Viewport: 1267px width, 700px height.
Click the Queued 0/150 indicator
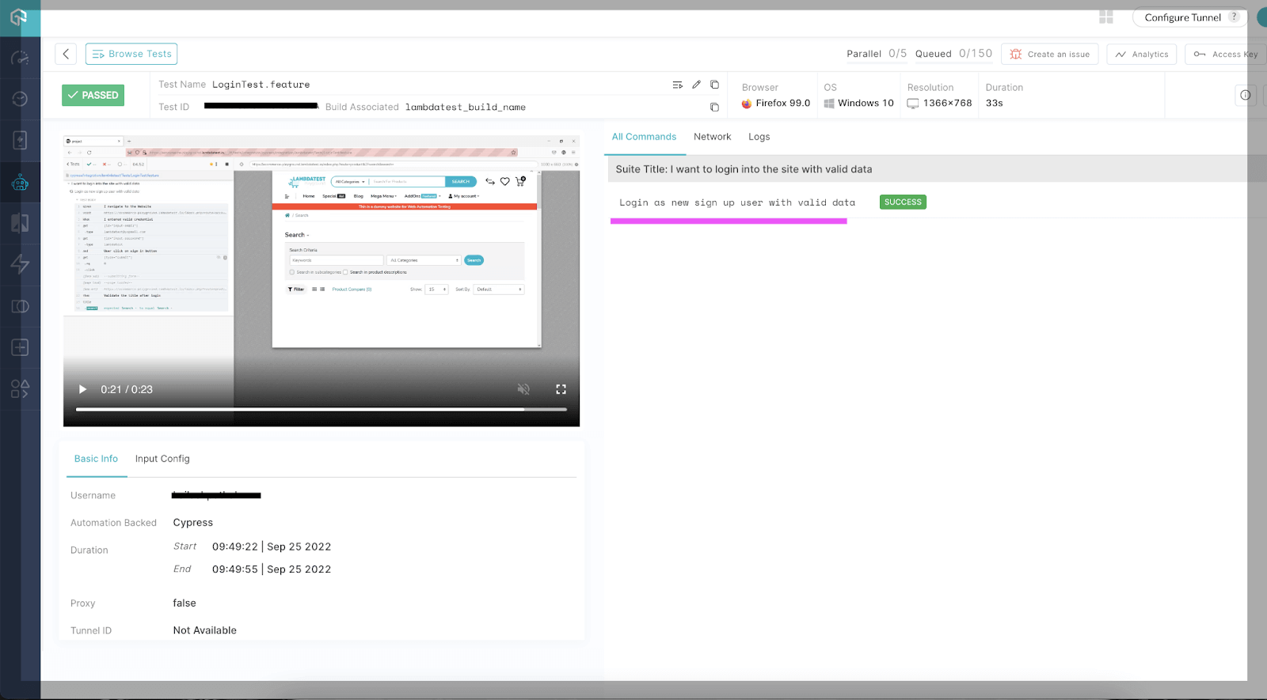pyautogui.click(x=953, y=54)
